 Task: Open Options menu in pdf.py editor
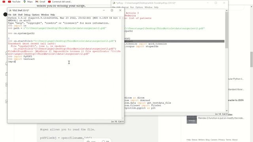(x=139, y=7)
